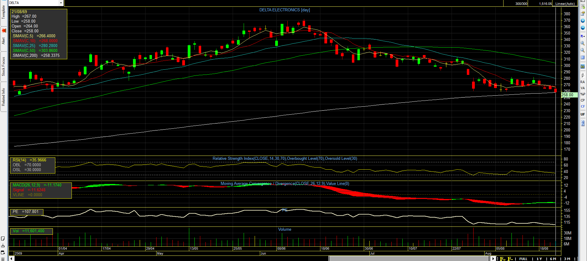The width and height of the screenshot is (587, 261).
Task: Toggle the VA indicator
Action: coord(583,88)
